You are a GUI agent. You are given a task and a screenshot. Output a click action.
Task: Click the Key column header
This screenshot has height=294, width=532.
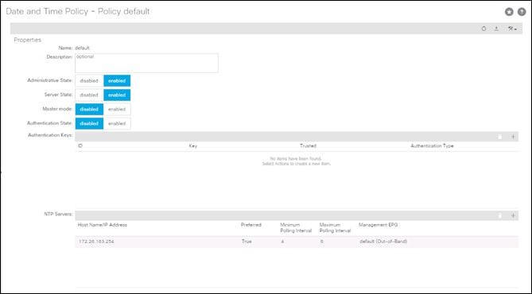193,146
